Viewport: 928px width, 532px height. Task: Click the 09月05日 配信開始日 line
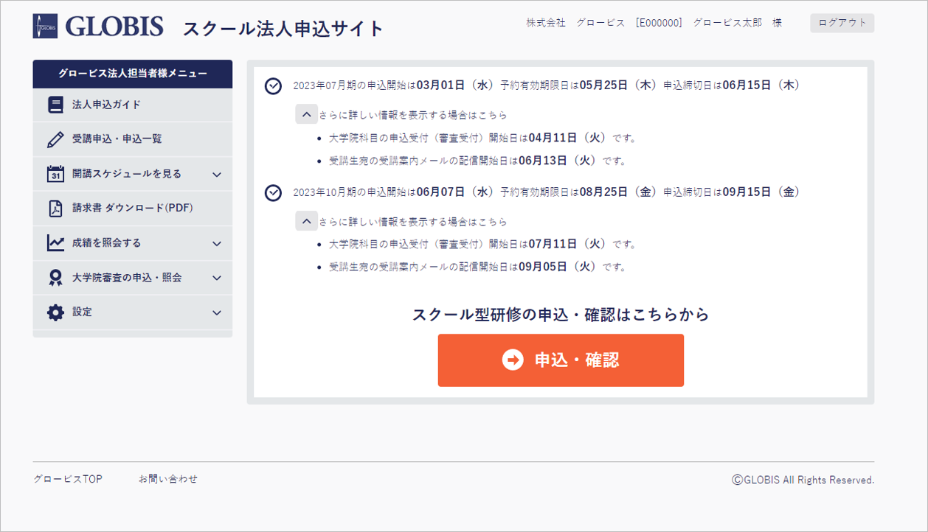pyautogui.click(x=477, y=267)
